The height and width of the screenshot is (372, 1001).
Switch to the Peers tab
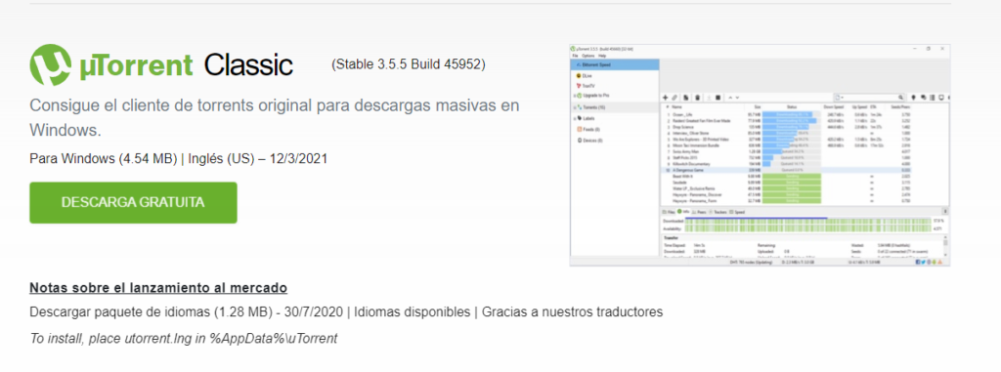tap(699, 212)
